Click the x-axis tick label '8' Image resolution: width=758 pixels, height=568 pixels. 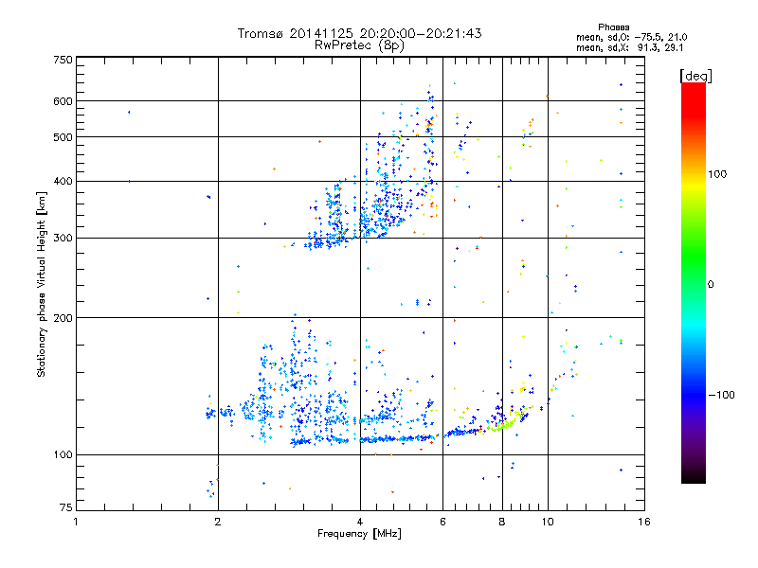pyautogui.click(x=502, y=522)
